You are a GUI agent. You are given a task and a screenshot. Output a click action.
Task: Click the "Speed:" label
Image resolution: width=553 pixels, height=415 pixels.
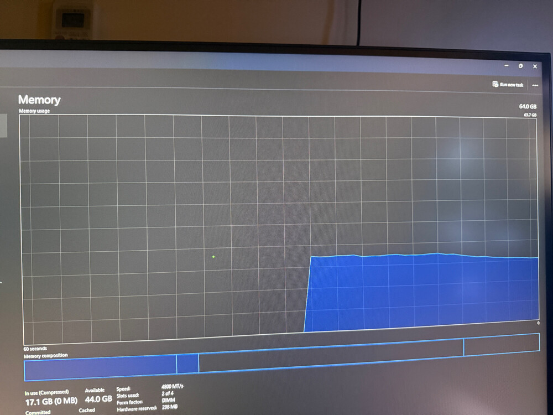point(123,389)
